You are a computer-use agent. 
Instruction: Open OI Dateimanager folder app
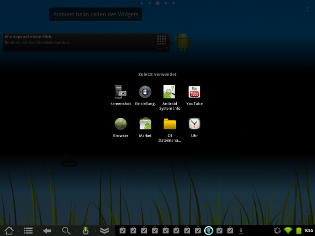pos(170,130)
